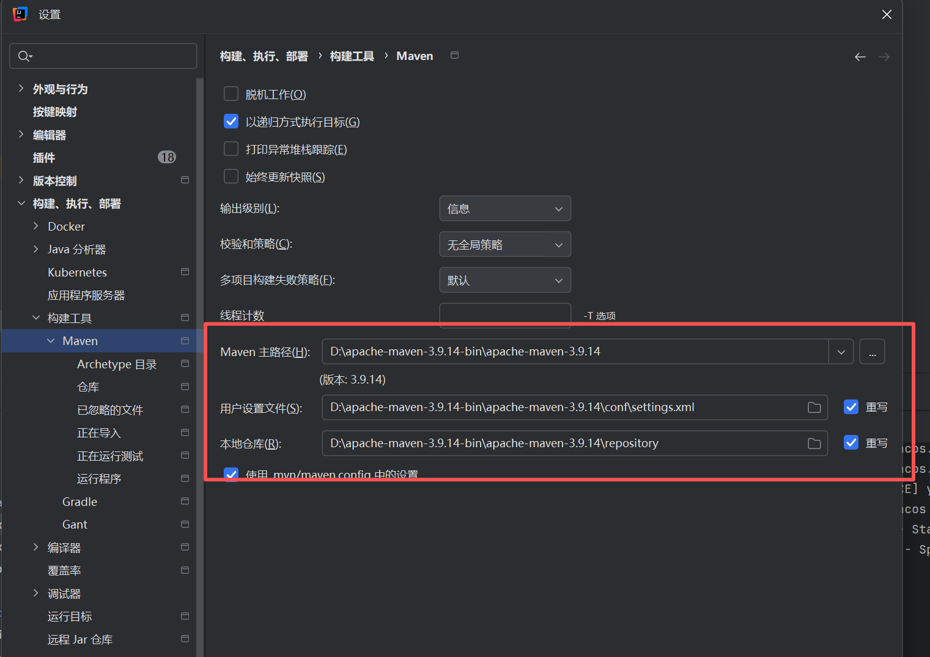Click project icon next to 运行程序
This screenshot has height=657, width=930.
click(x=185, y=478)
